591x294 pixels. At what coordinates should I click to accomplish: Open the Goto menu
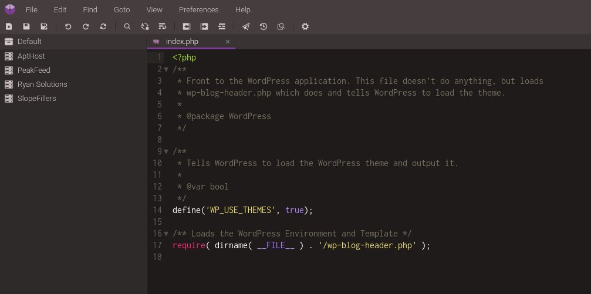121,10
